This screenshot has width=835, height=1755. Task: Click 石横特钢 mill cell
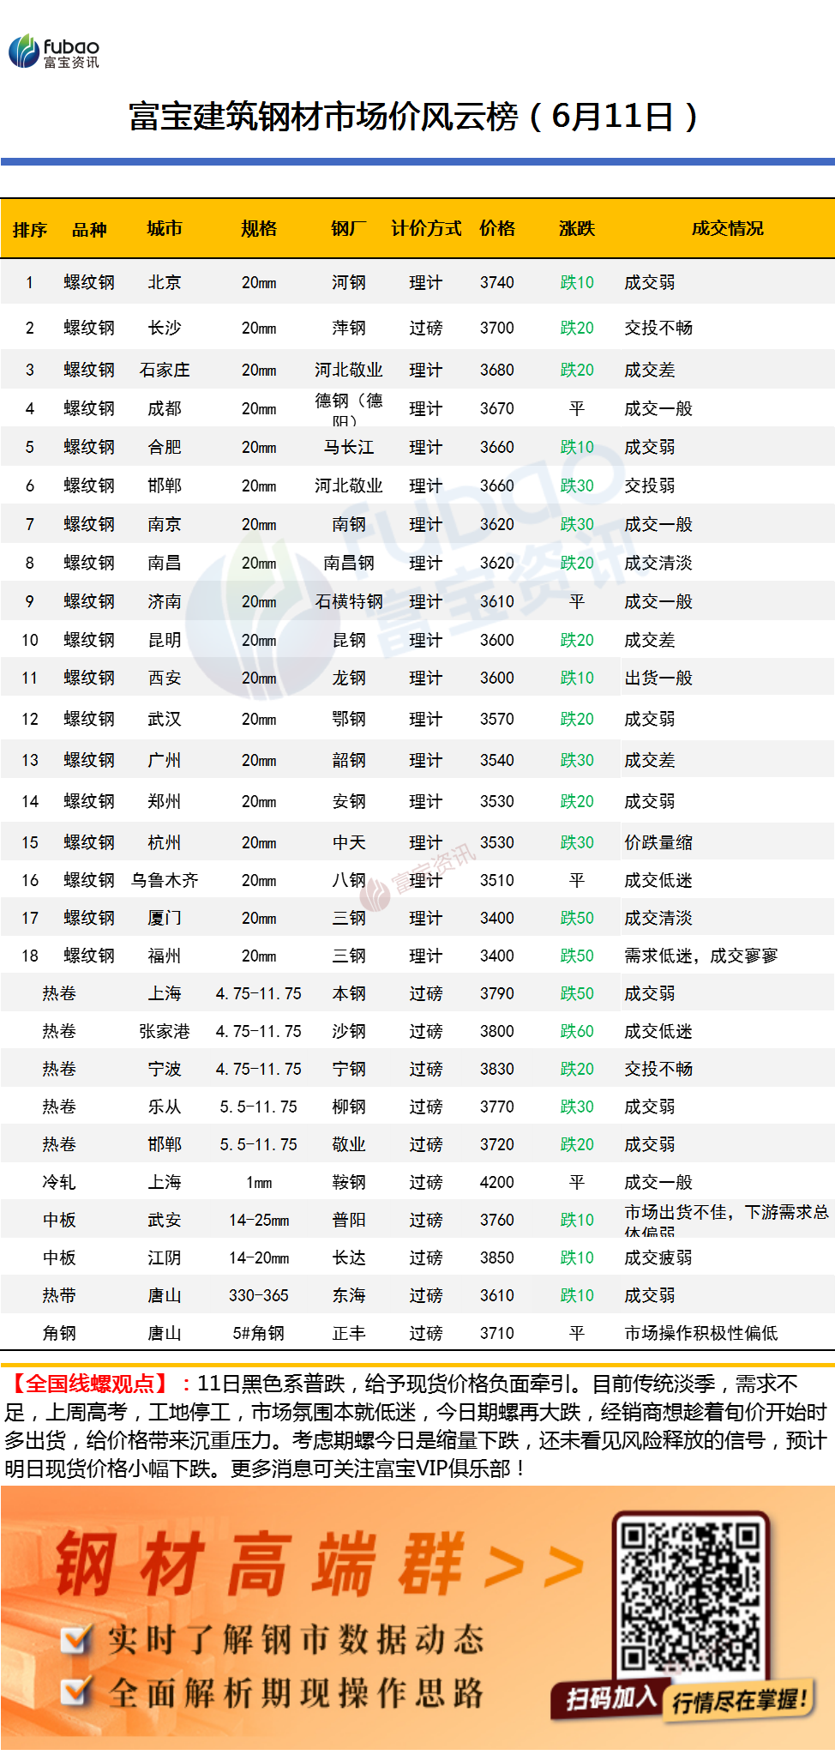(349, 601)
